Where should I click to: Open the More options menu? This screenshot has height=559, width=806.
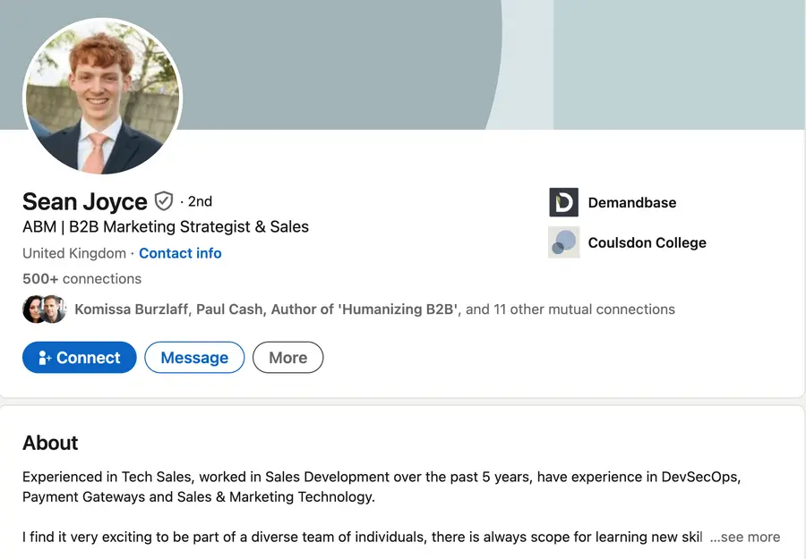(287, 357)
